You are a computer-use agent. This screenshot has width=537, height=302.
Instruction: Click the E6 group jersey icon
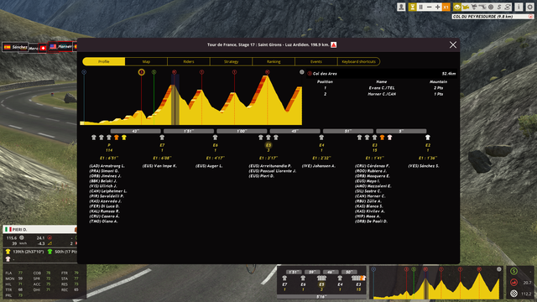point(215,138)
